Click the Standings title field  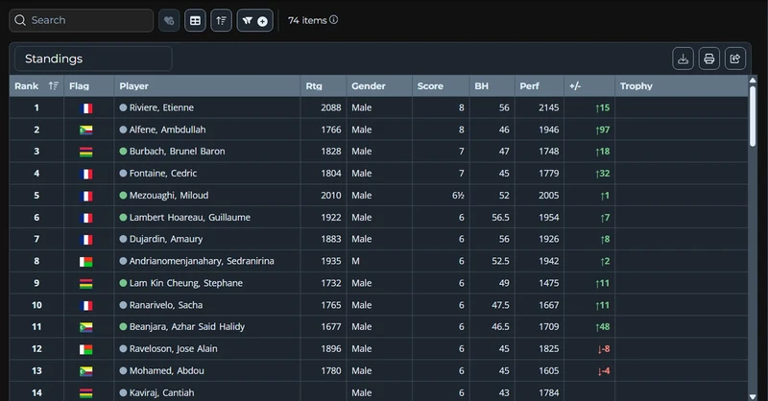[93, 59]
